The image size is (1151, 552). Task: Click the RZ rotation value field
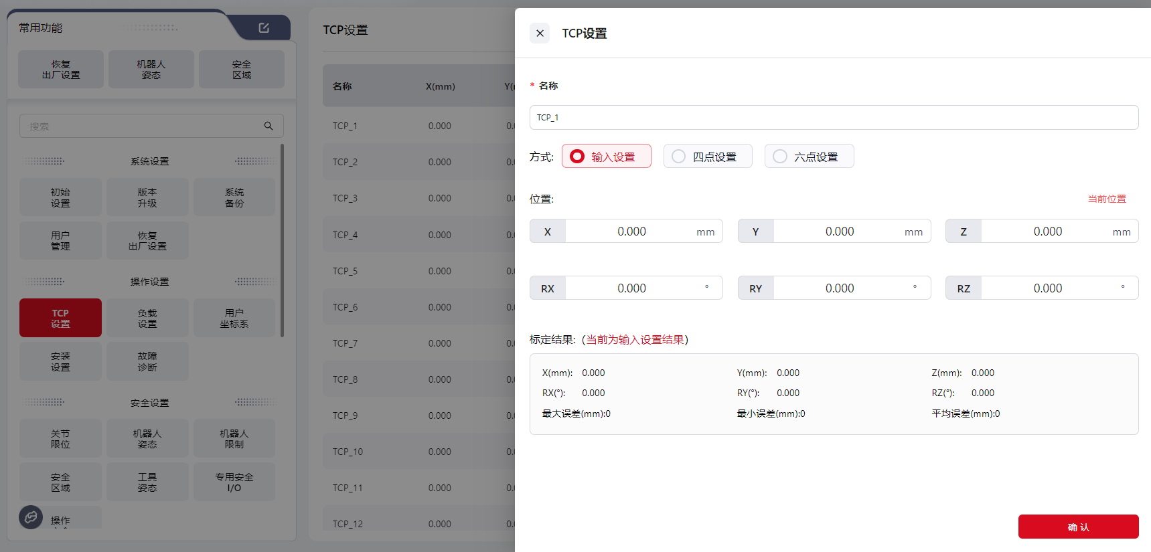pos(1047,288)
